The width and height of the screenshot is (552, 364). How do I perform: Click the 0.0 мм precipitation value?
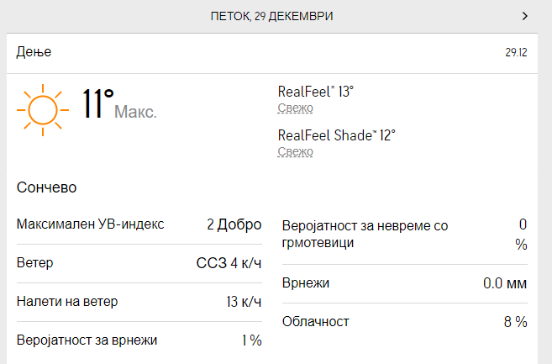tap(505, 283)
